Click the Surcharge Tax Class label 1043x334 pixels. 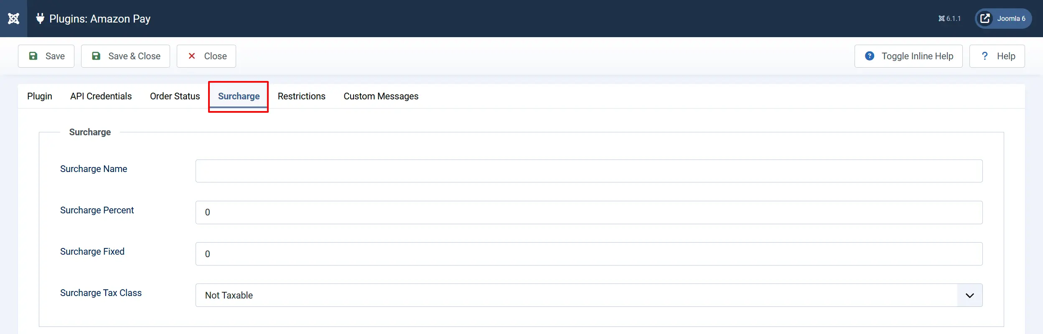(101, 293)
